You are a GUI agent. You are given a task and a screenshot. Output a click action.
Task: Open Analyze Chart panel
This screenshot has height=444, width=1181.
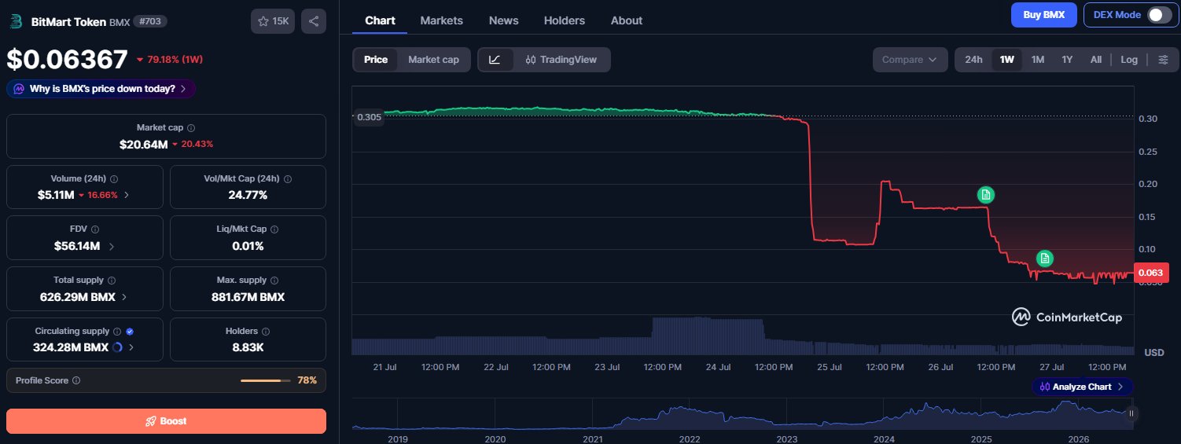[x=1082, y=387]
